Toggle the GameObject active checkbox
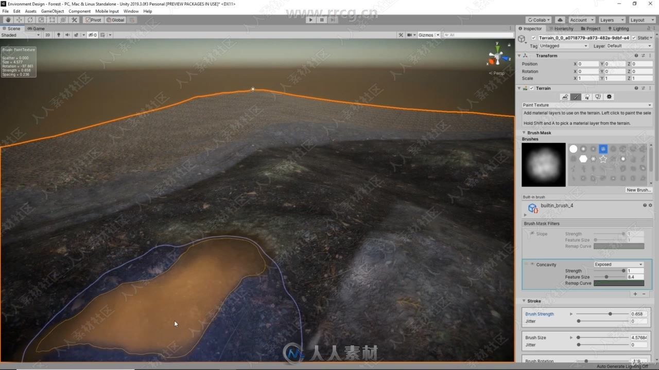 coord(533,38)
